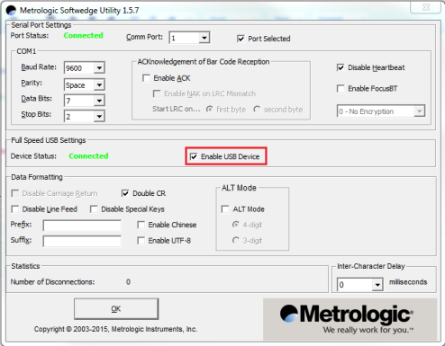Uncheck the Double CR option
This screenshot has height=346, width=445.
click(125, 193)
